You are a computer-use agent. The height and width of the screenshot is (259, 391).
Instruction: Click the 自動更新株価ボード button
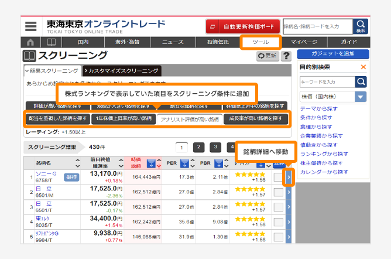243,26
